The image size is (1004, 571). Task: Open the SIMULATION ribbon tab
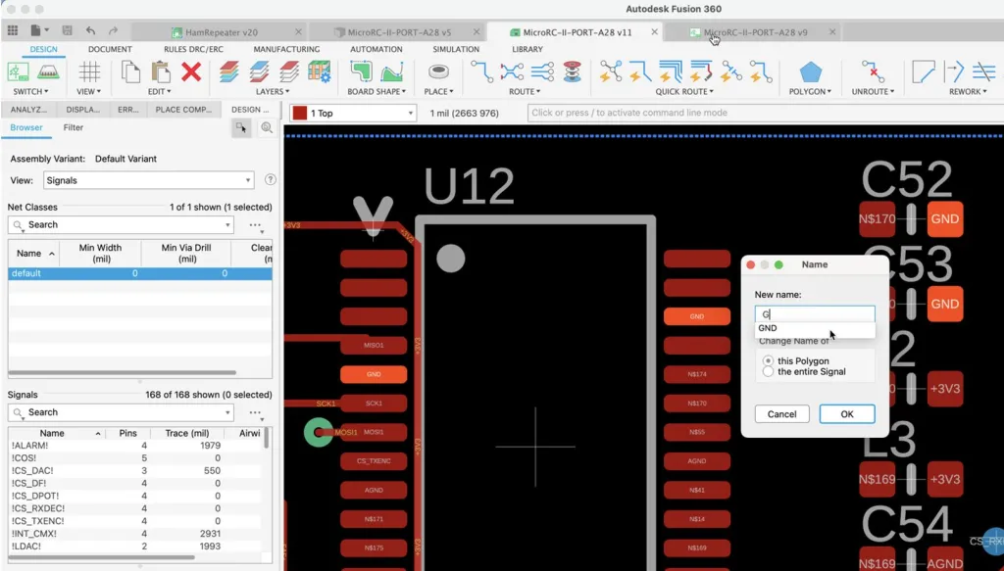pyautogui.click(x=456, y=49)
